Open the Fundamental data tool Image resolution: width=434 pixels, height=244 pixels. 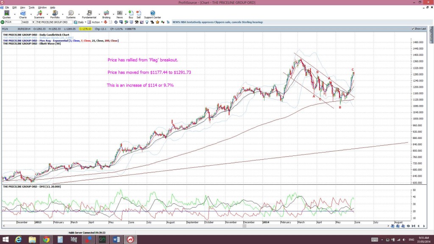tap(89, 14)
